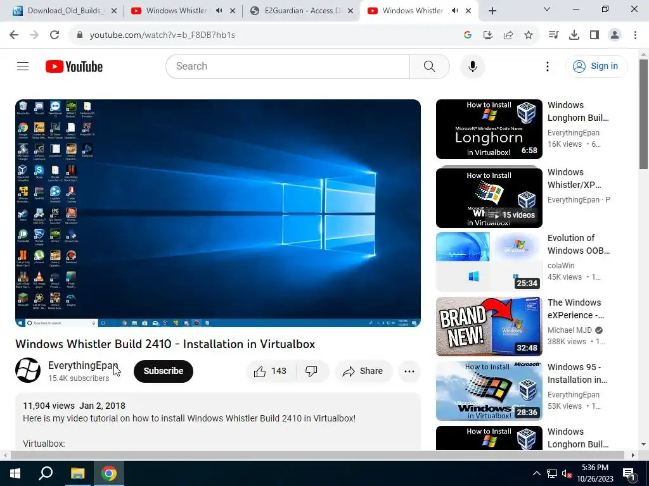Image resolution: width=649 pixels, height=486 pixels.
Task: Like the video with thumbs up
Action: point(271,371)
